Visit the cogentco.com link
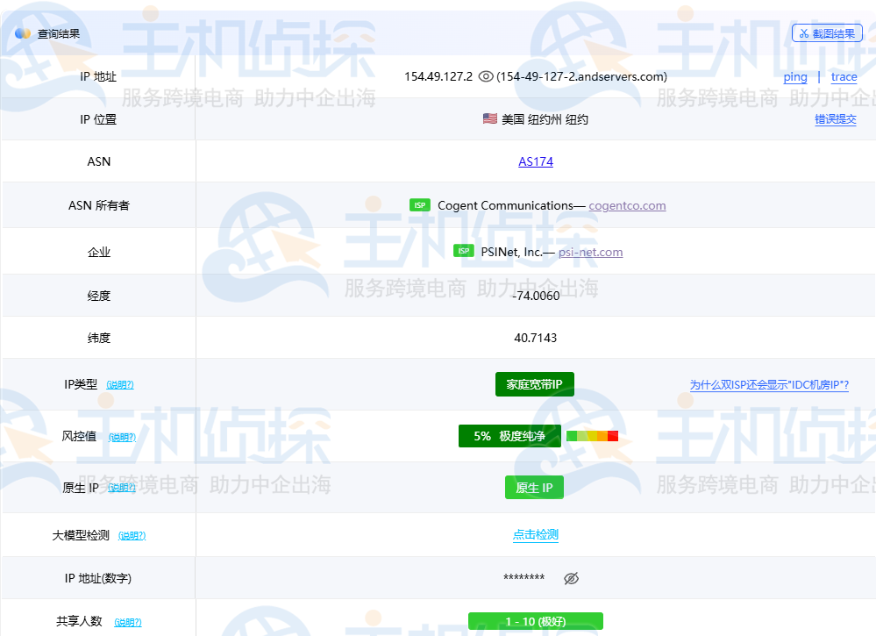 click(x=627, y=206)
